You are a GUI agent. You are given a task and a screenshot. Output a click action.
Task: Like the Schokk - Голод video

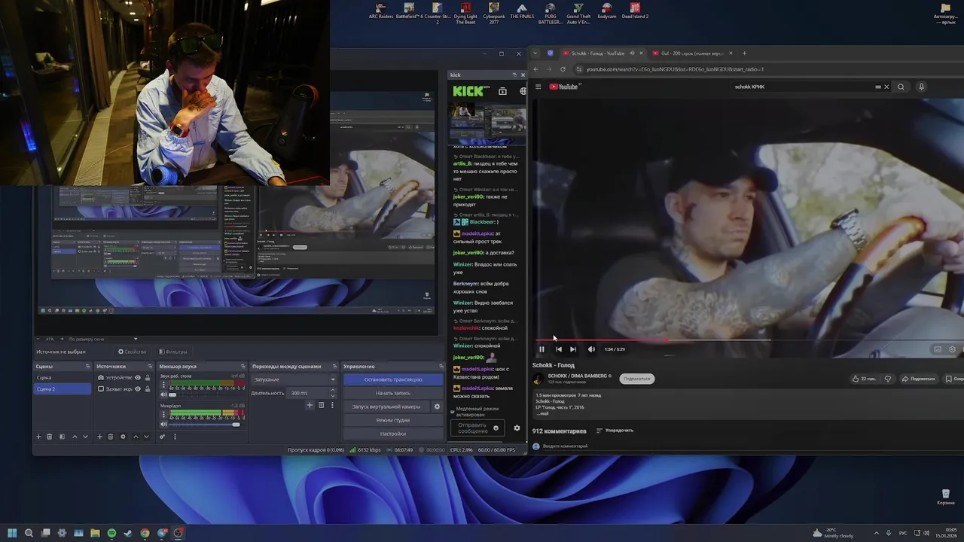pyautogui.click(x=863, y=379)
